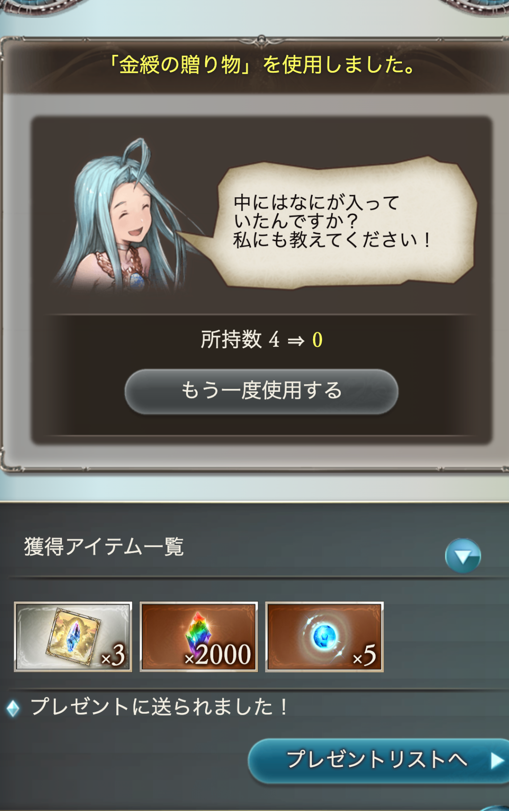Screen dimensions: 509x811
Task: Tap the blue diamond bullet icon
Action: click(x=13, y=708)
